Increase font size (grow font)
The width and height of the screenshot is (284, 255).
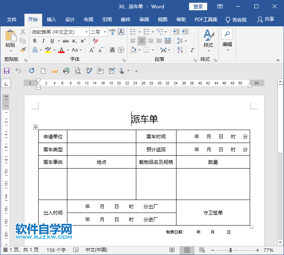click(92, 50)
